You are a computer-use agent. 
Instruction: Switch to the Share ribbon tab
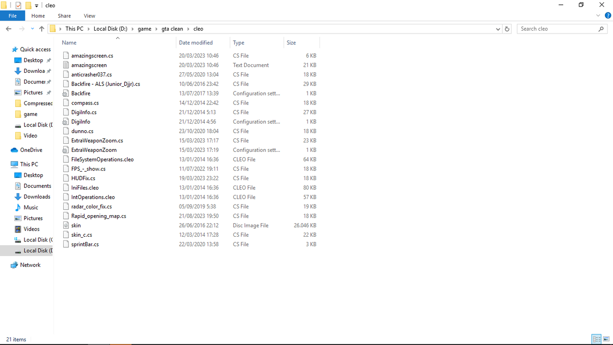pyautogui.click(x=64, y=16)
